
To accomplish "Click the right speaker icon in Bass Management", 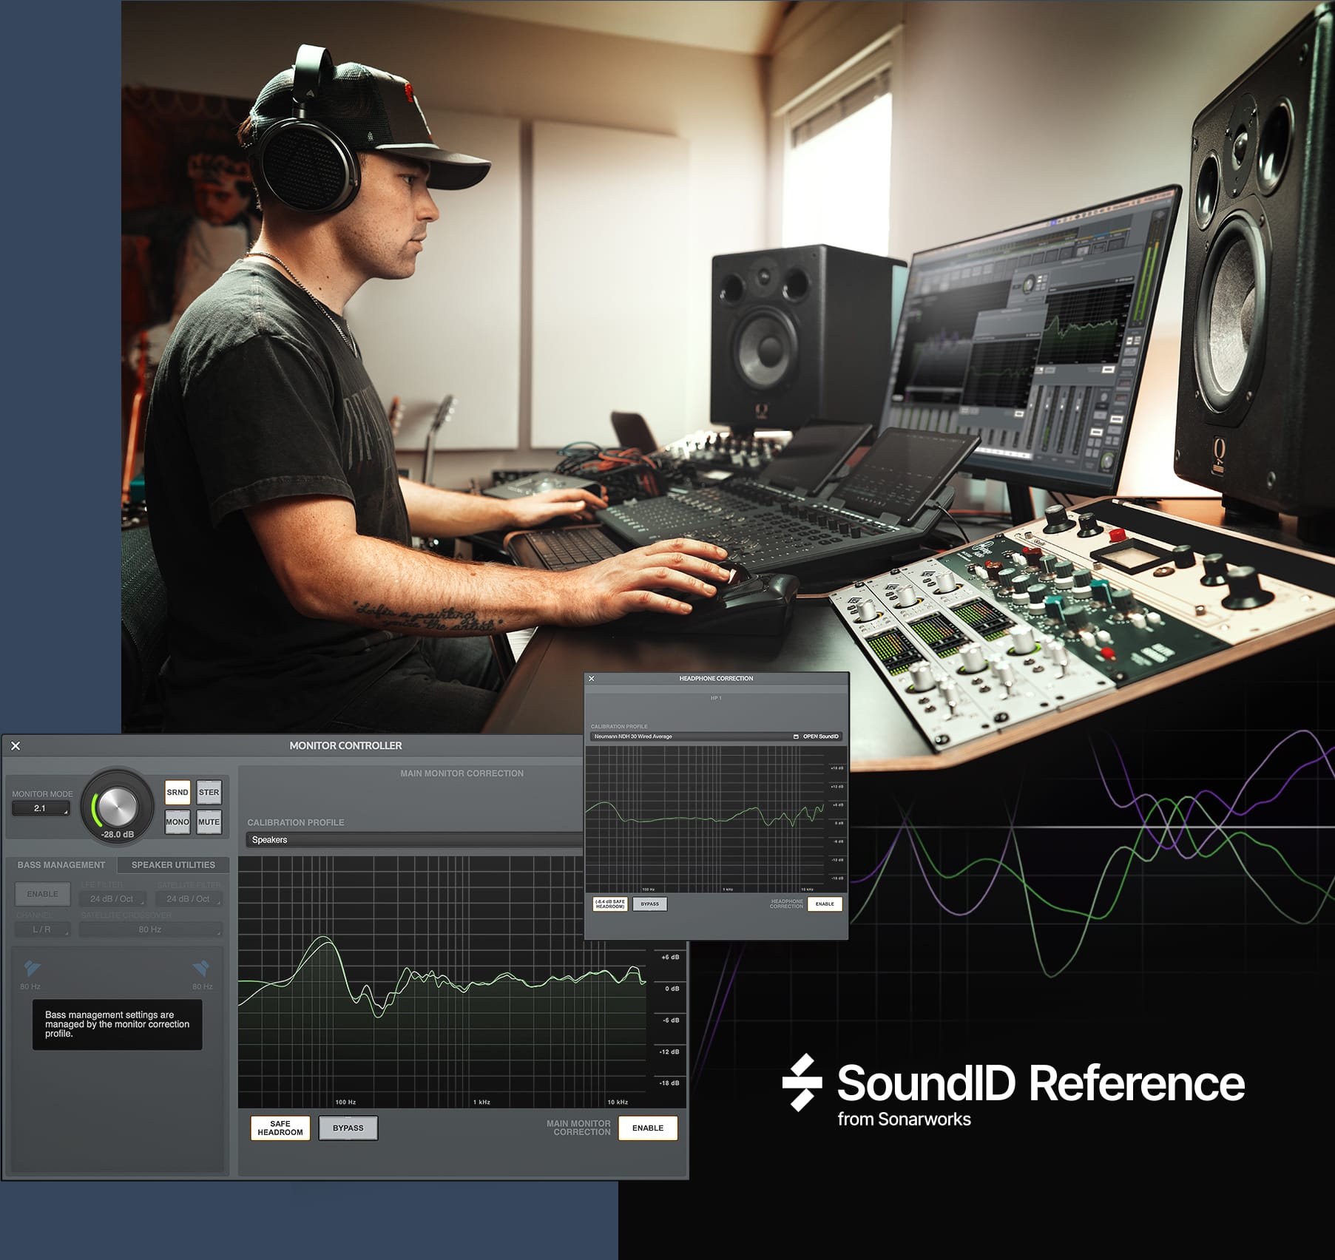I will coord(201,968).
